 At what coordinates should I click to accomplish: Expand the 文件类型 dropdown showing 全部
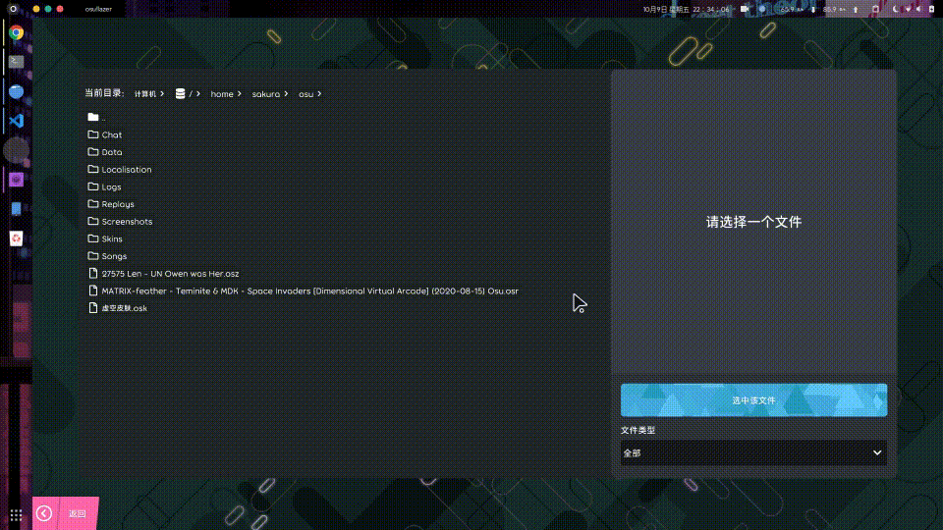pyautogui.click(x=753, y=453)
